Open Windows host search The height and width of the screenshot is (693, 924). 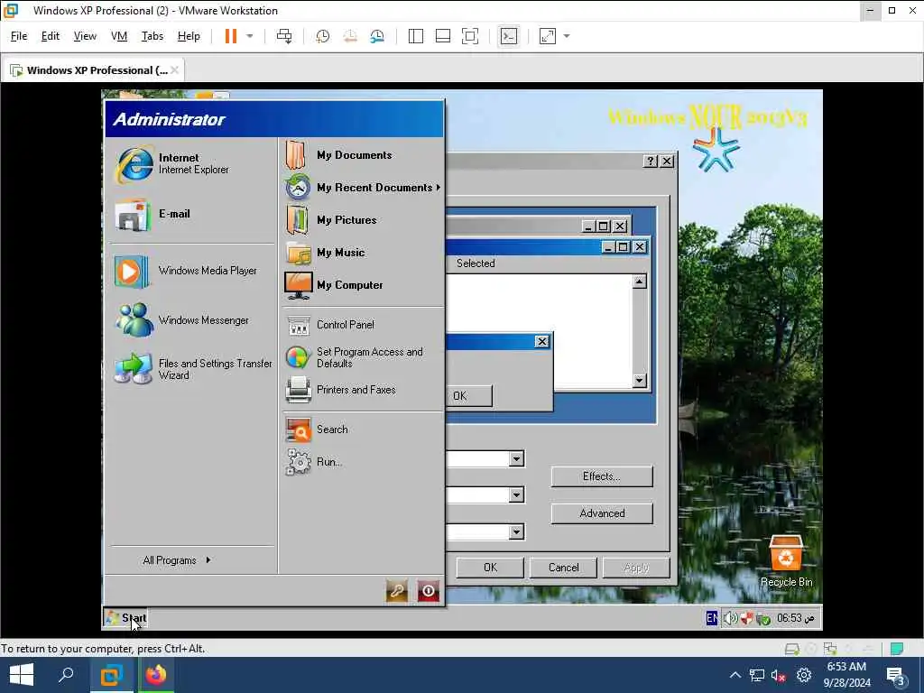pyautogui.click(x=66, y=675)
